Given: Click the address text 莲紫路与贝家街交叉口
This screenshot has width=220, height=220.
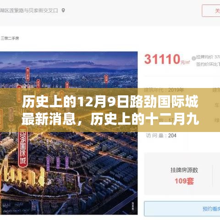Looking at the screenshot, I should [x=34, y=11].
